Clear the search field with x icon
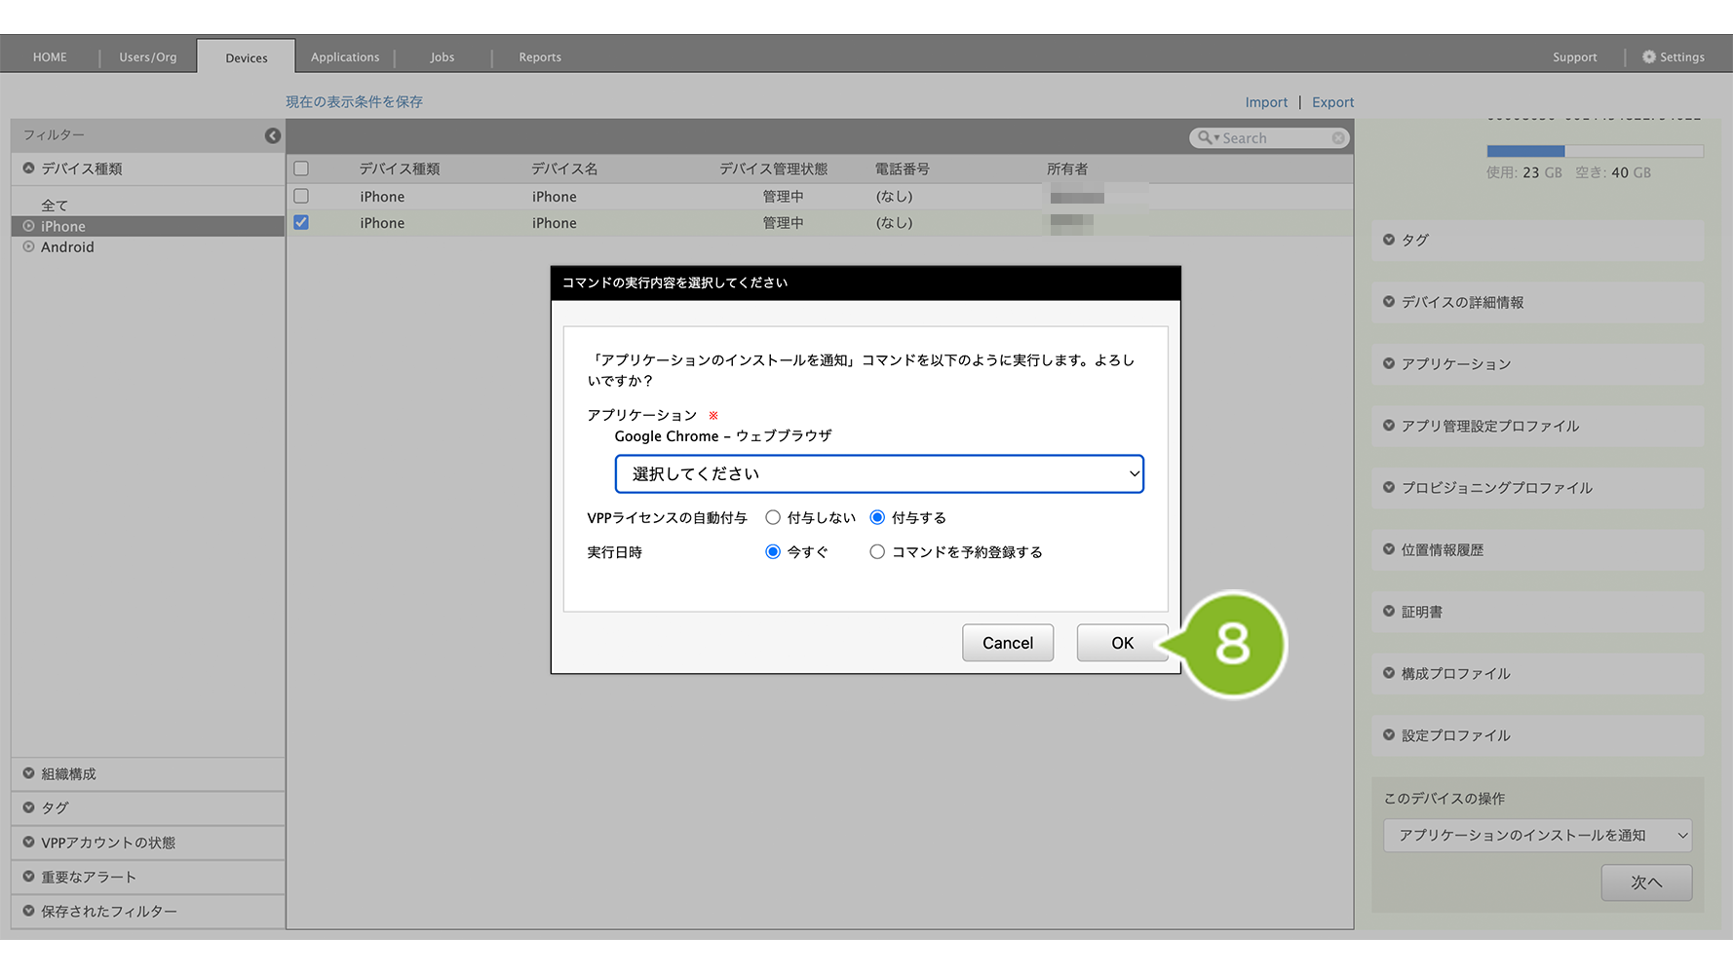Viewport: 1733px width, 974px height. click(1338, 138)
